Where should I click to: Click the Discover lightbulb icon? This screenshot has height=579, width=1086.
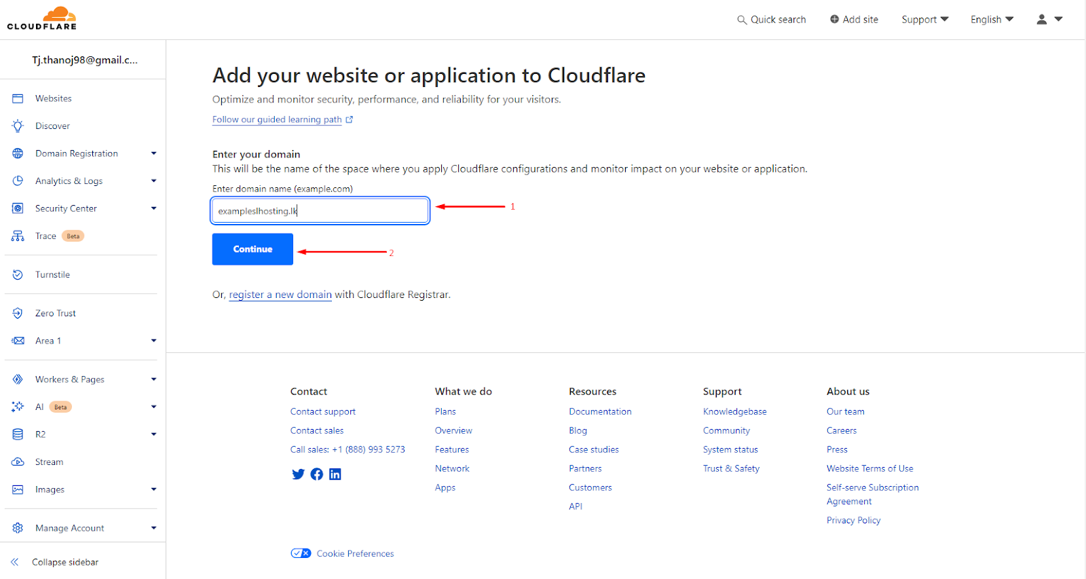click(x=18, y=126)
